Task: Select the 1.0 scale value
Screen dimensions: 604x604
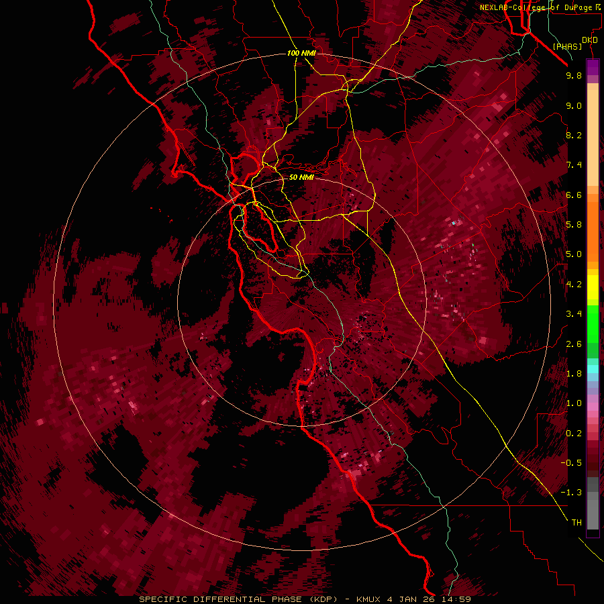Action: tap(574, 403)
